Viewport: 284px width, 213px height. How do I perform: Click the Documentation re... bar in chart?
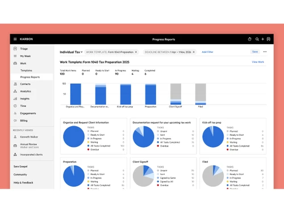click(101, 94)
